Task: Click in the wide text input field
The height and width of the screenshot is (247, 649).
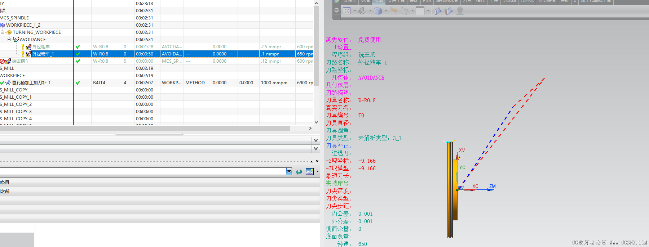Action: 143,171
